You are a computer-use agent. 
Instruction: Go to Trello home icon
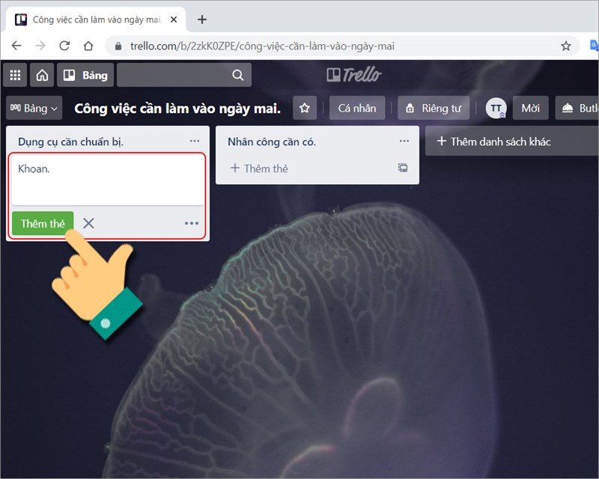click(x=42, y=75)
